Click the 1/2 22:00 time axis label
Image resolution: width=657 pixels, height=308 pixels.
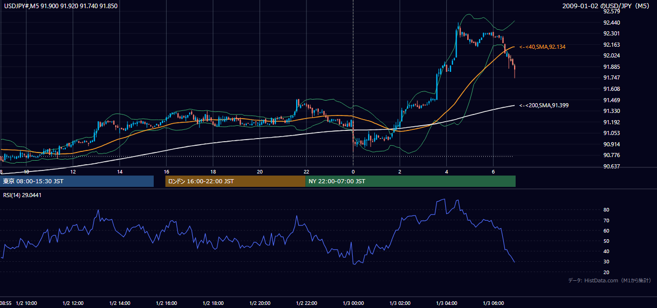[305, 303]
